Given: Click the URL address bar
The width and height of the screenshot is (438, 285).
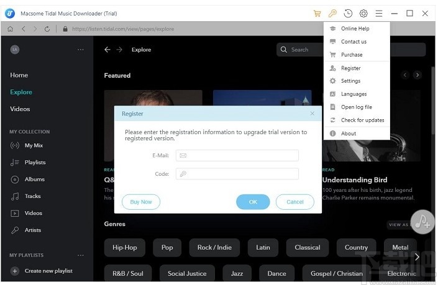Looking at the screenshot, I should pyautogui.click(x=123, y=29).
